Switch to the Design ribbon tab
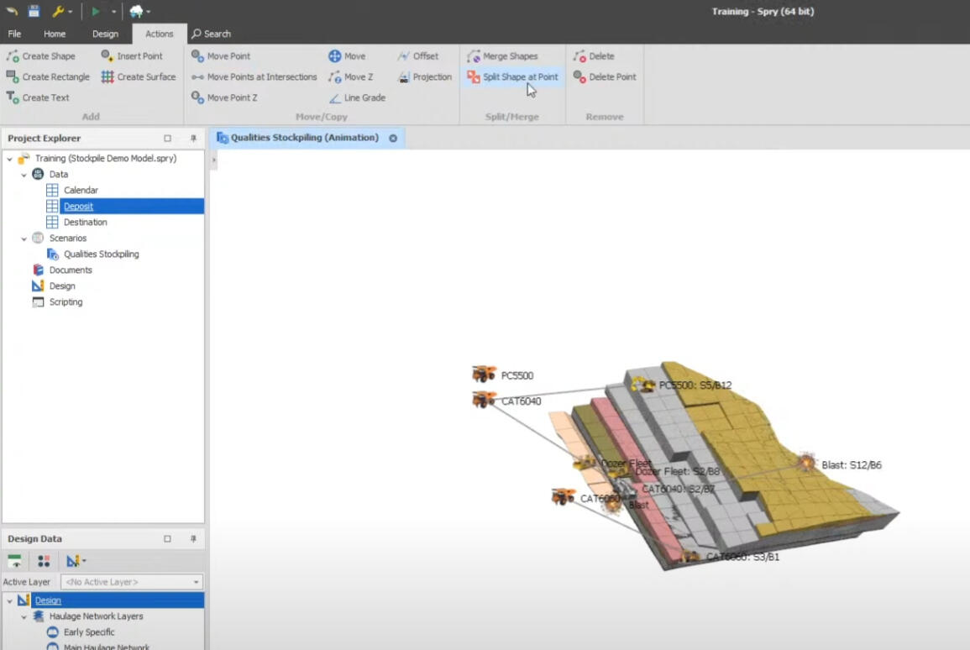Screen dimensions: 970x650 105,34
